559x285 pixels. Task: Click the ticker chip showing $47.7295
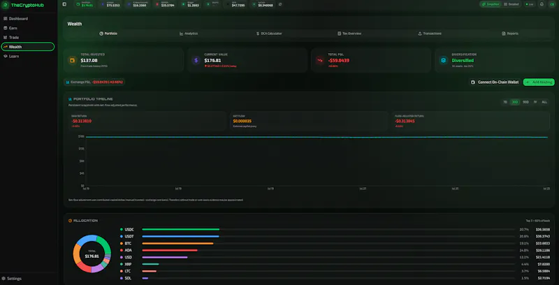tap(235, 4)
